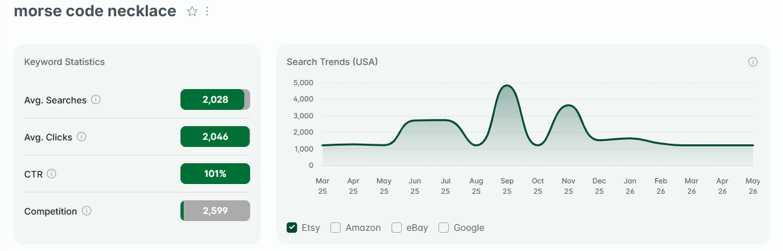Screen dimensions: 783x251
Task: Click the 101% CTR bar
Action: pos(215,174)
